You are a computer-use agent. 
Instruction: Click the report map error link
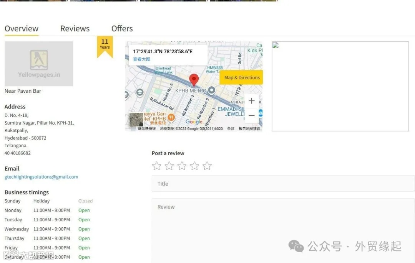point(250,128)
